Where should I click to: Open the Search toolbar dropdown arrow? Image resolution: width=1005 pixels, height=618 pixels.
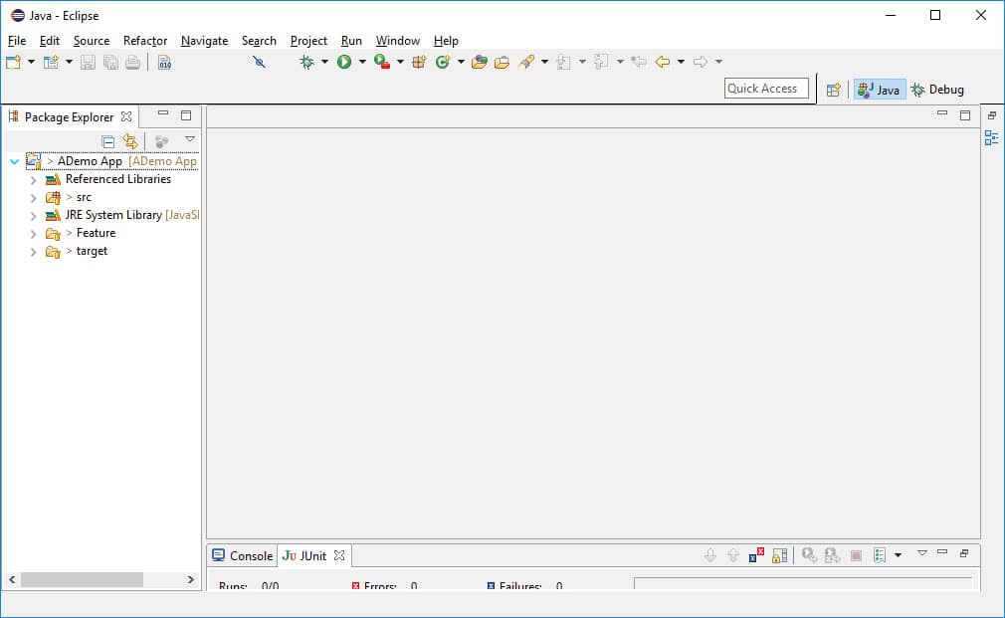(x=545, y=62)
